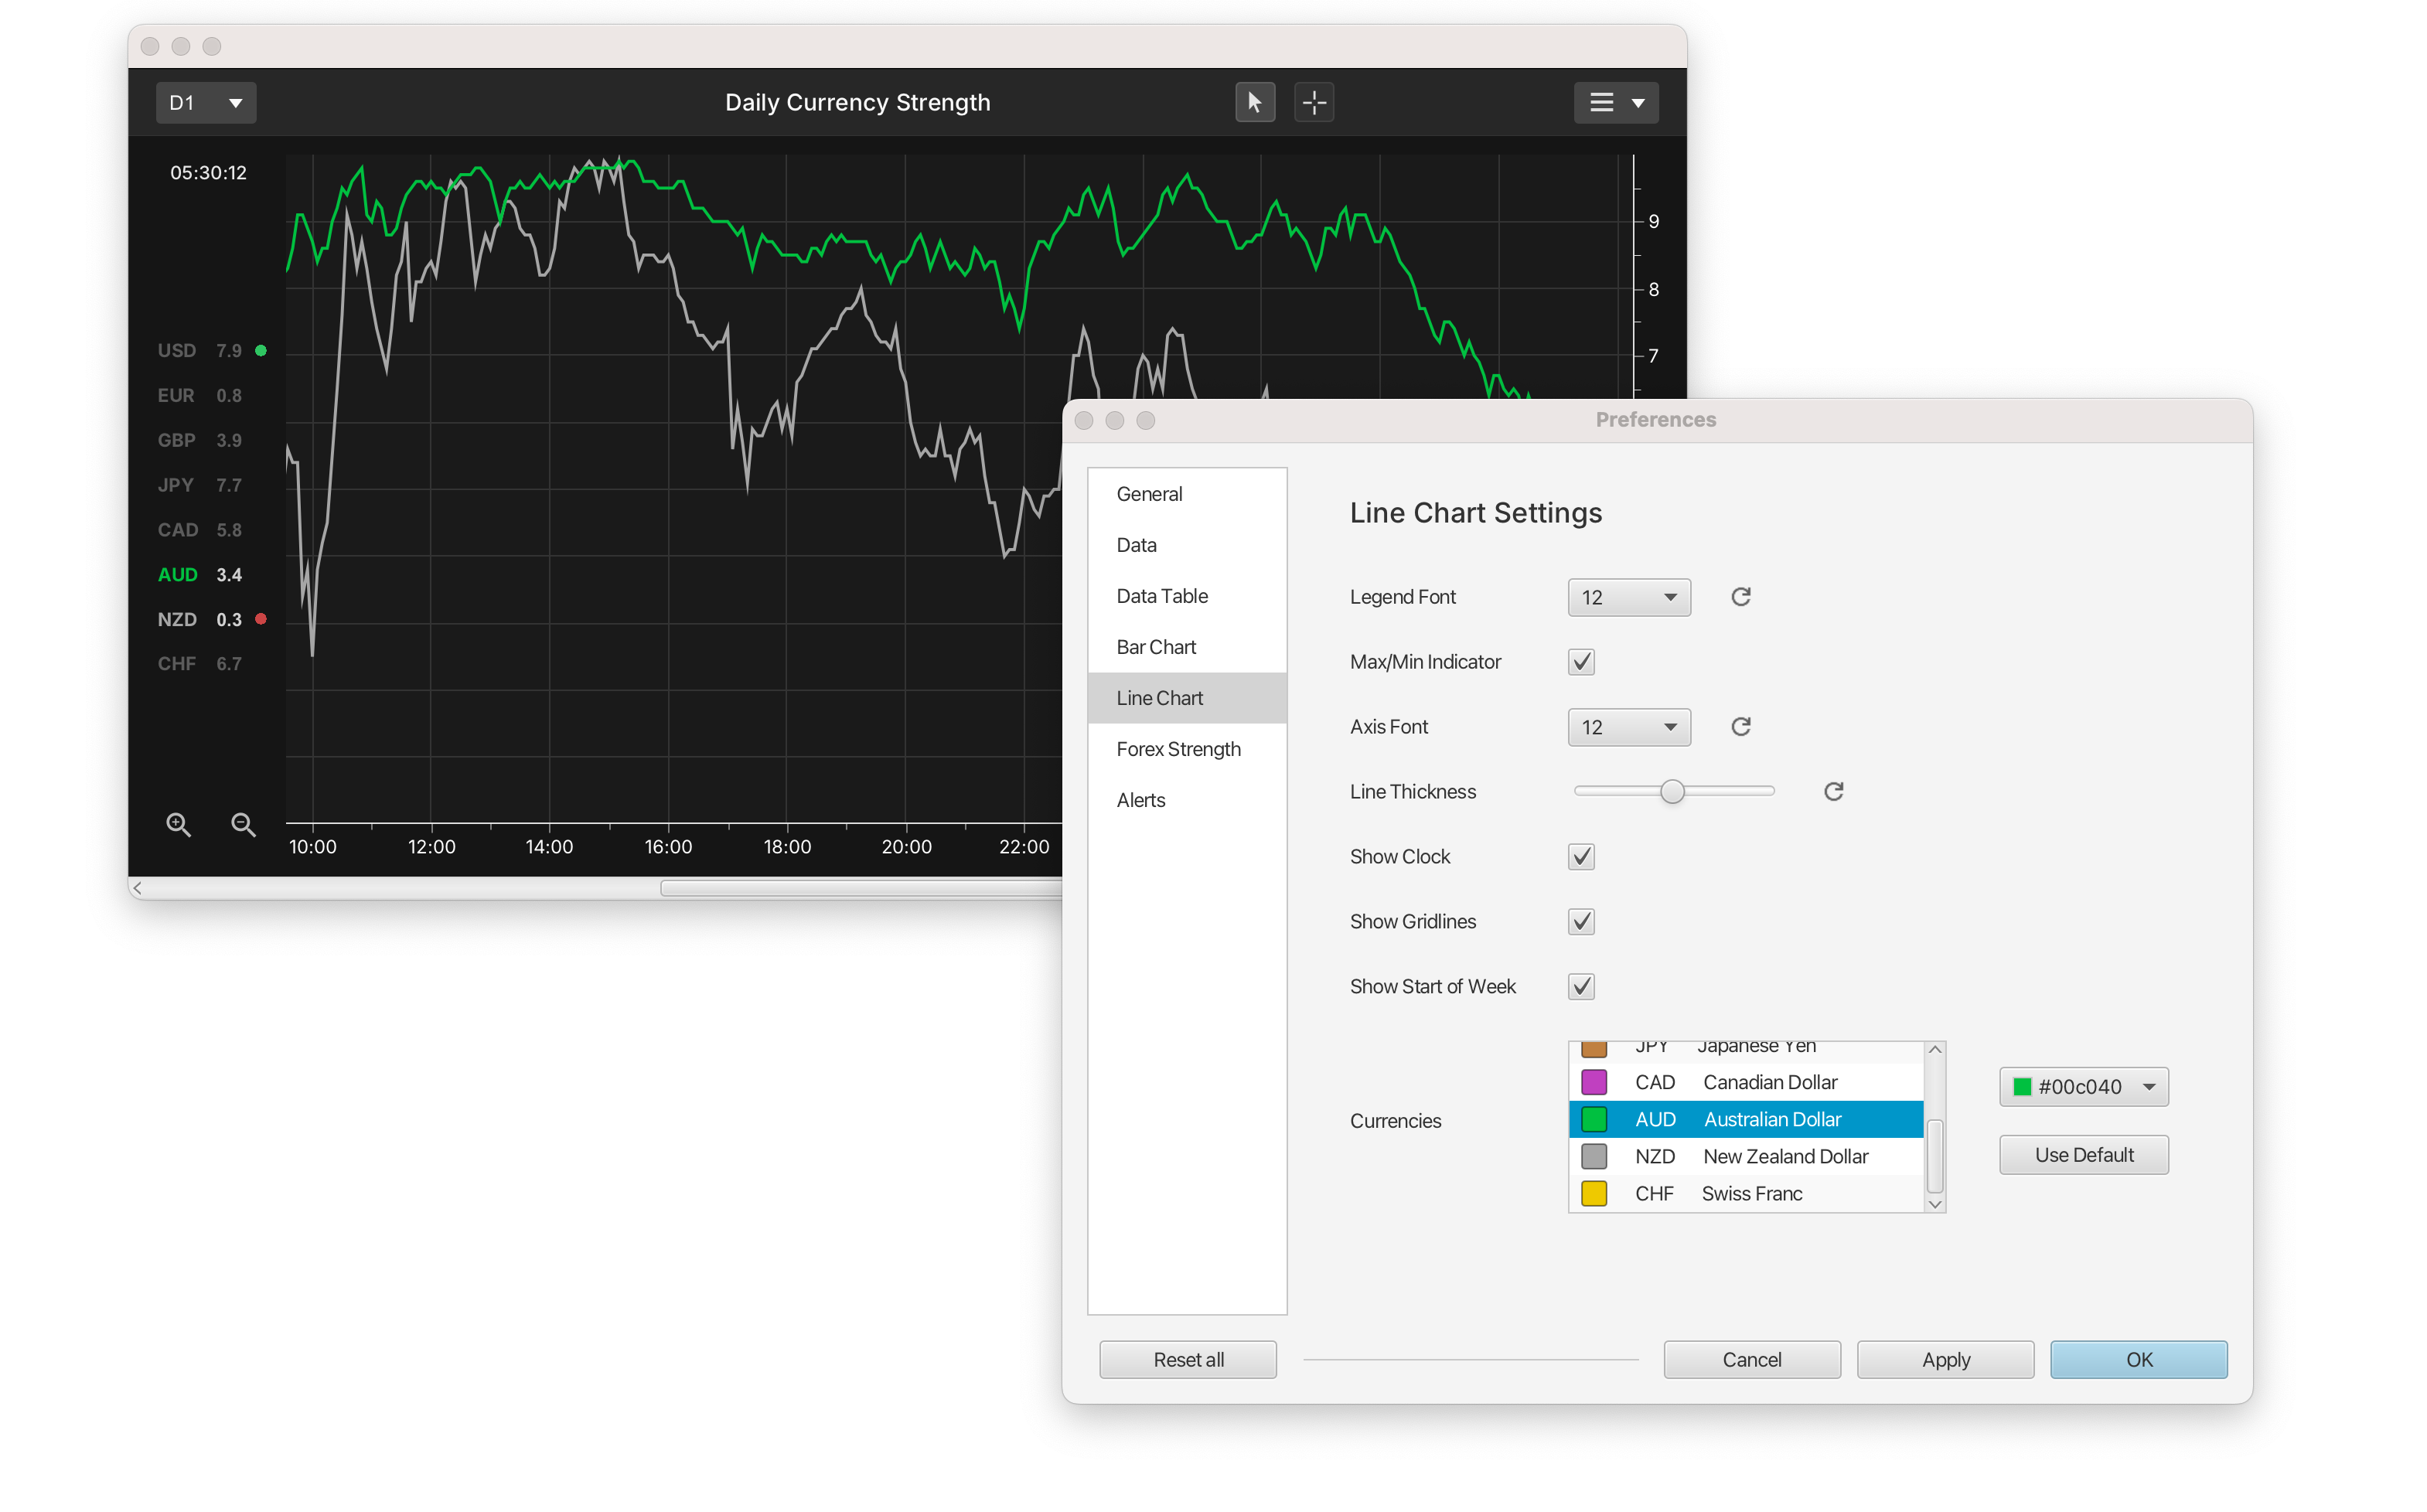This screenshot has height=1512, width=2427.
Task: Open the Legend Font size dropdown
Action: 1628,597
